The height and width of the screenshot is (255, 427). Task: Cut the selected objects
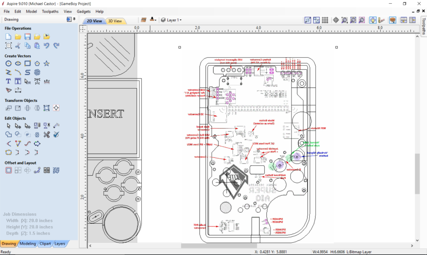tap(18, 45)
